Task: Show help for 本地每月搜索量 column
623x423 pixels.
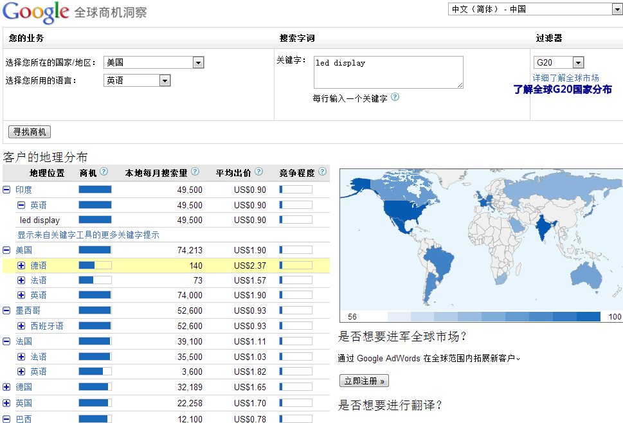Action: [x=195, y=172]
